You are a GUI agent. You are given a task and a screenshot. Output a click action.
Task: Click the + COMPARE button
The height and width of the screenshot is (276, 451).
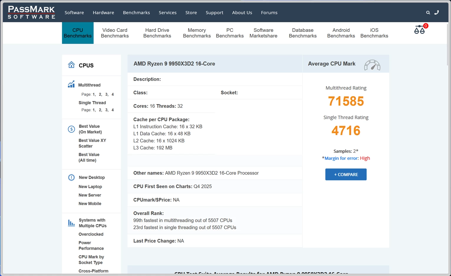tap(345, 174)
